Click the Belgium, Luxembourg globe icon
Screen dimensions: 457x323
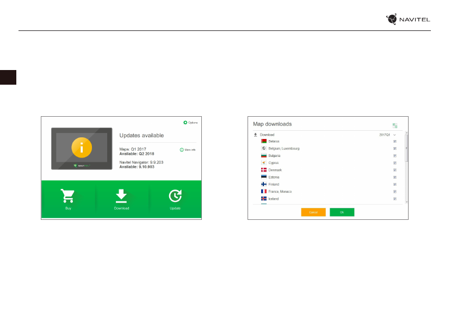264,148
